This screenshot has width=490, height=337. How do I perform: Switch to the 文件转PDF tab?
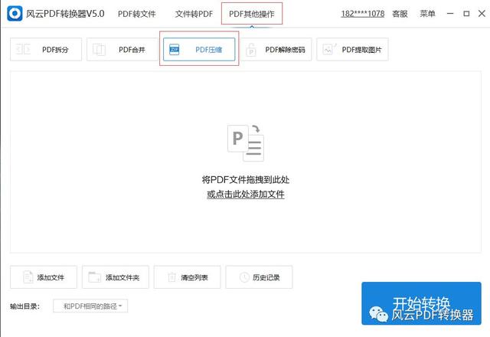pyautogui.click(x=194, y=14)
